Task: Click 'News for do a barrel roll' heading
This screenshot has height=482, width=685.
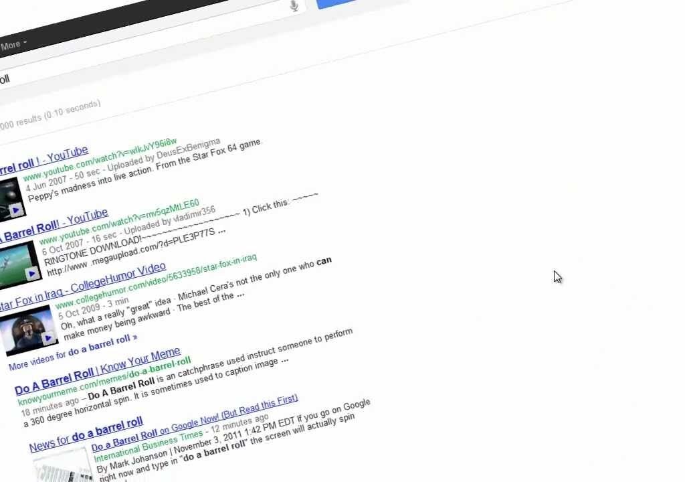Action: (86, 434)
